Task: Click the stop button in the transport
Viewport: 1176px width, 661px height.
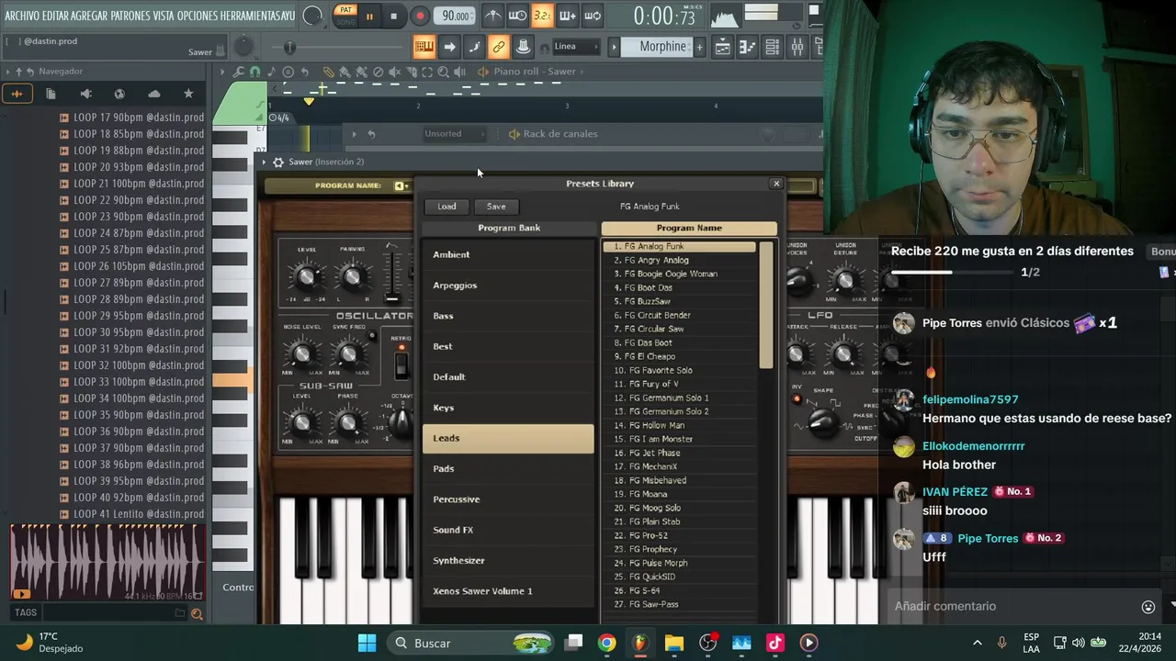Action: 394,16
